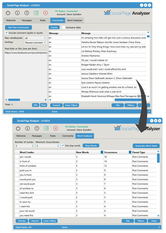The image size is (166, 233).
Task: Click power icon in bottom Word Analyzer window
Action: tap(18, 129)
